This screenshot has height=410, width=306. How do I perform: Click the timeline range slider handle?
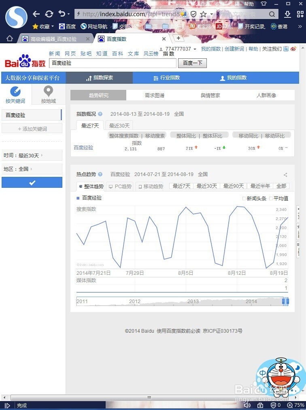pyautogui.click(x=285, y=301)
